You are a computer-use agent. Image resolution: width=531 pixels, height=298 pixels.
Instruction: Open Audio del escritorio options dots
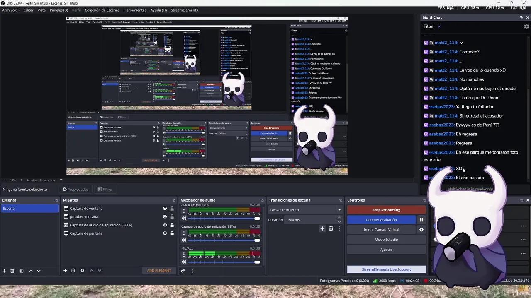pos(184,211)
